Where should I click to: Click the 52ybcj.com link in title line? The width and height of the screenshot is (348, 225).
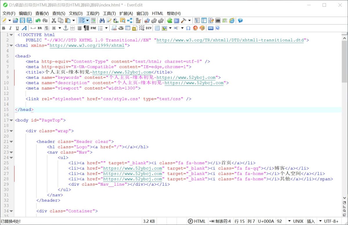coord(122,72)
